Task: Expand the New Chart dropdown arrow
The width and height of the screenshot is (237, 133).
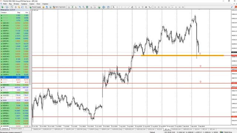Action: (4, 7)
